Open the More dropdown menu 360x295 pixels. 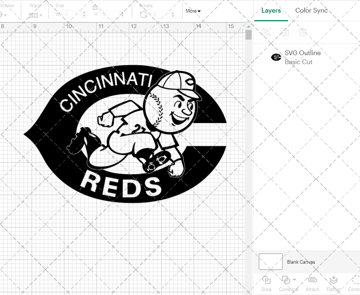[193, 11]
